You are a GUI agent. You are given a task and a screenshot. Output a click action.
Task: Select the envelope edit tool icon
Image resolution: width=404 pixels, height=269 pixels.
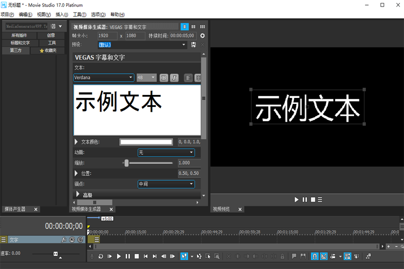click(x=199, y=256)
